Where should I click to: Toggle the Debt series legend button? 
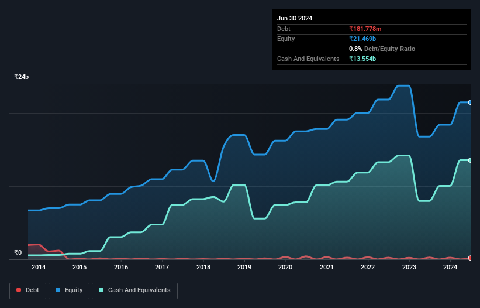28,290
